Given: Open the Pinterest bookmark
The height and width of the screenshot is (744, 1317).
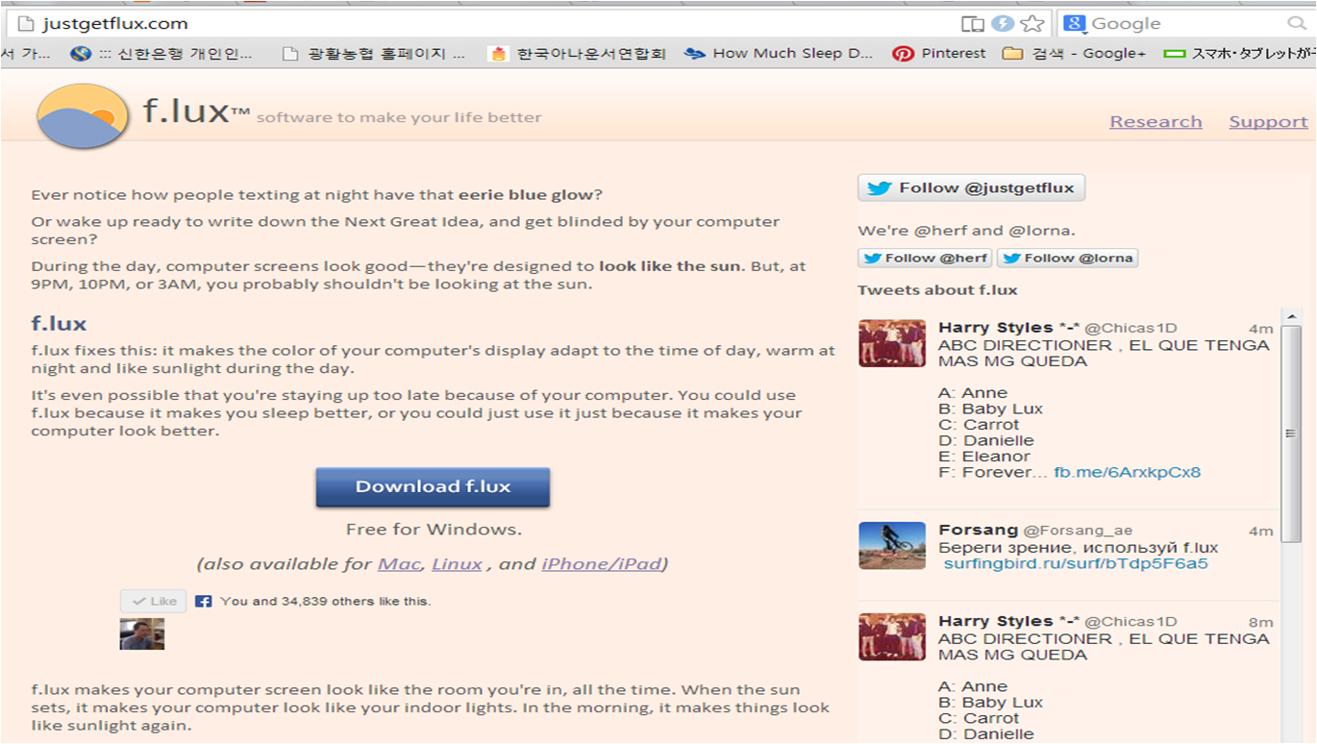Looking at the screenshot, I should 939,54.
